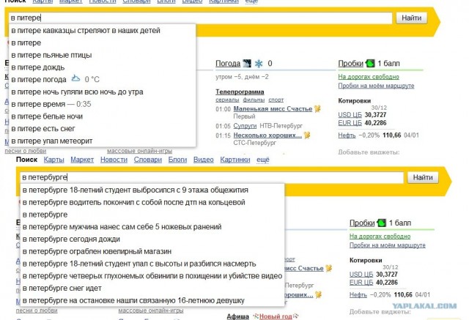Click the weather condition icon beside Погода

pyautogui.click(x=247, y=64)
